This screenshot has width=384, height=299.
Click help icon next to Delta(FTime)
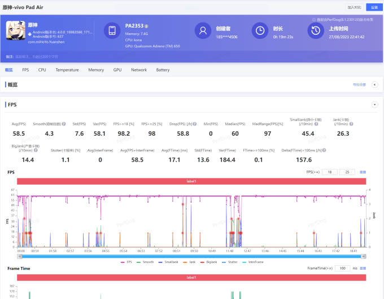324,150
